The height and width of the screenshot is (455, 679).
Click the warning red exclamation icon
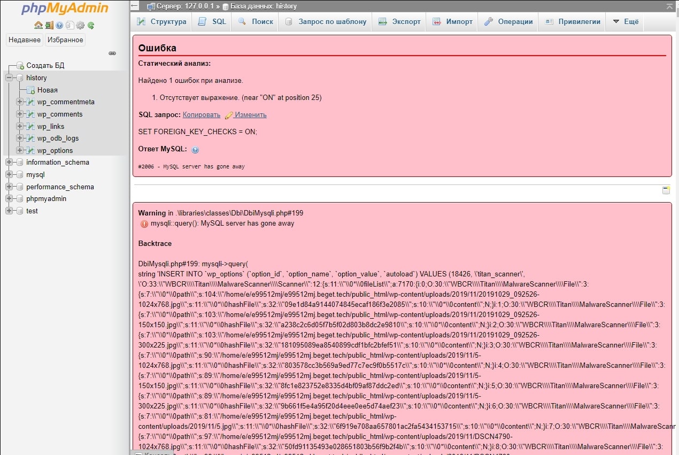pos(144,223)
